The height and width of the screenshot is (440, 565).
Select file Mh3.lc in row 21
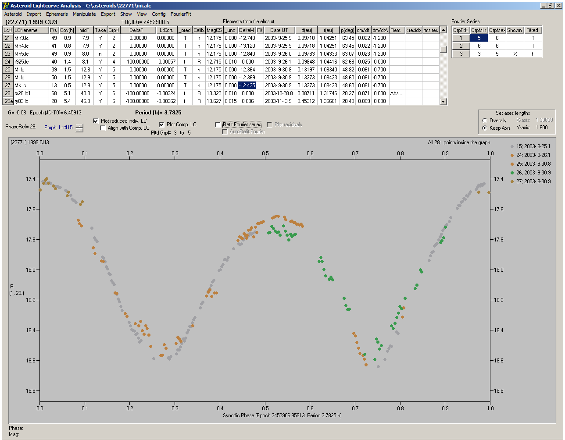(x=30, y=38)
